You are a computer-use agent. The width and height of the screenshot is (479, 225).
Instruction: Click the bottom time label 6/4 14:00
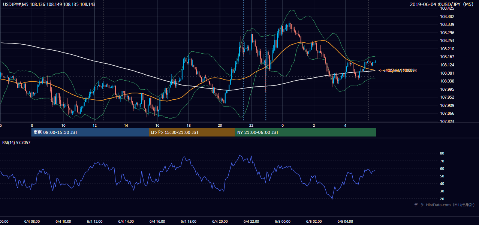(126, 222)
